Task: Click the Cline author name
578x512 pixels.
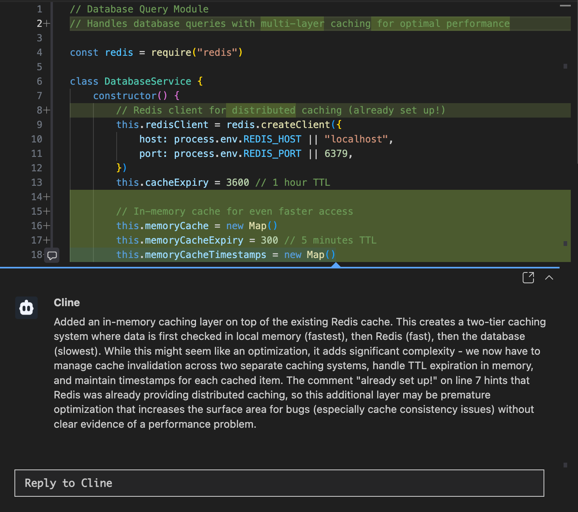Action: (67, 303)
